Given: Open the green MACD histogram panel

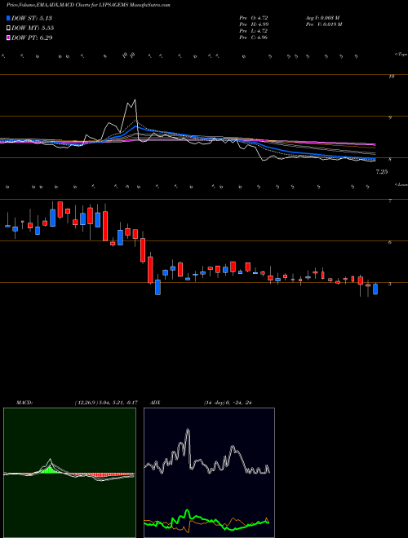Looking at the screenshot, I should point(69,473).
